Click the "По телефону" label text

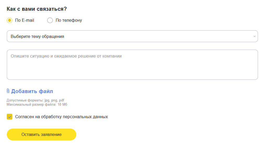click(69, 20)
